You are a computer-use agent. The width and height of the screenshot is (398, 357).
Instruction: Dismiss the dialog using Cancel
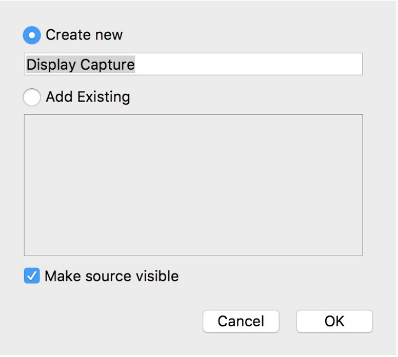(x=241, y=321)
